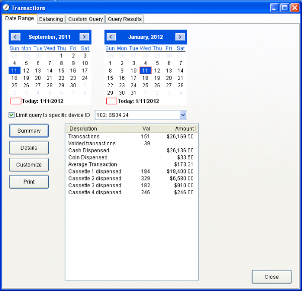302x291 pixels.
Task: Print the transaction report
Action: 29,182
